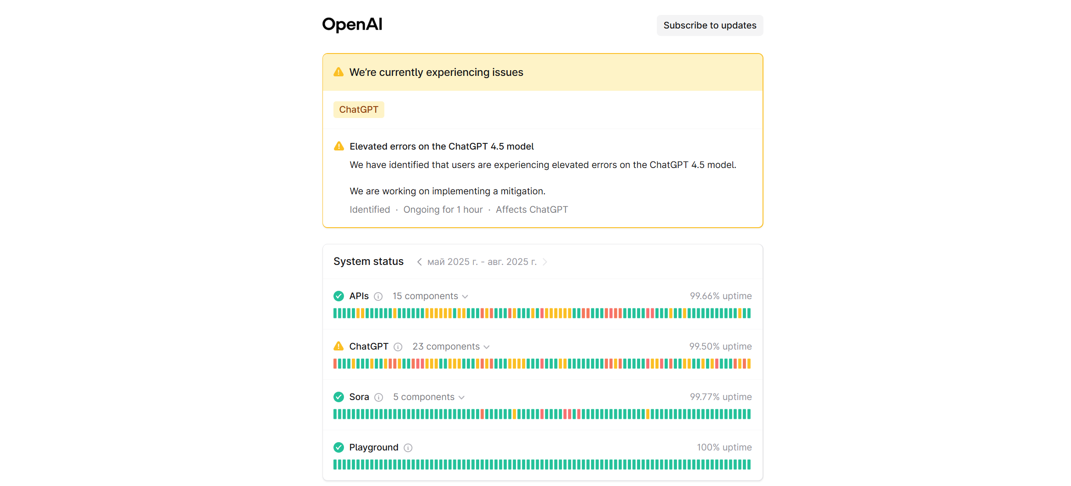
Task: Click the warning icon in the issues banner
Action: (x=338, y=72)
